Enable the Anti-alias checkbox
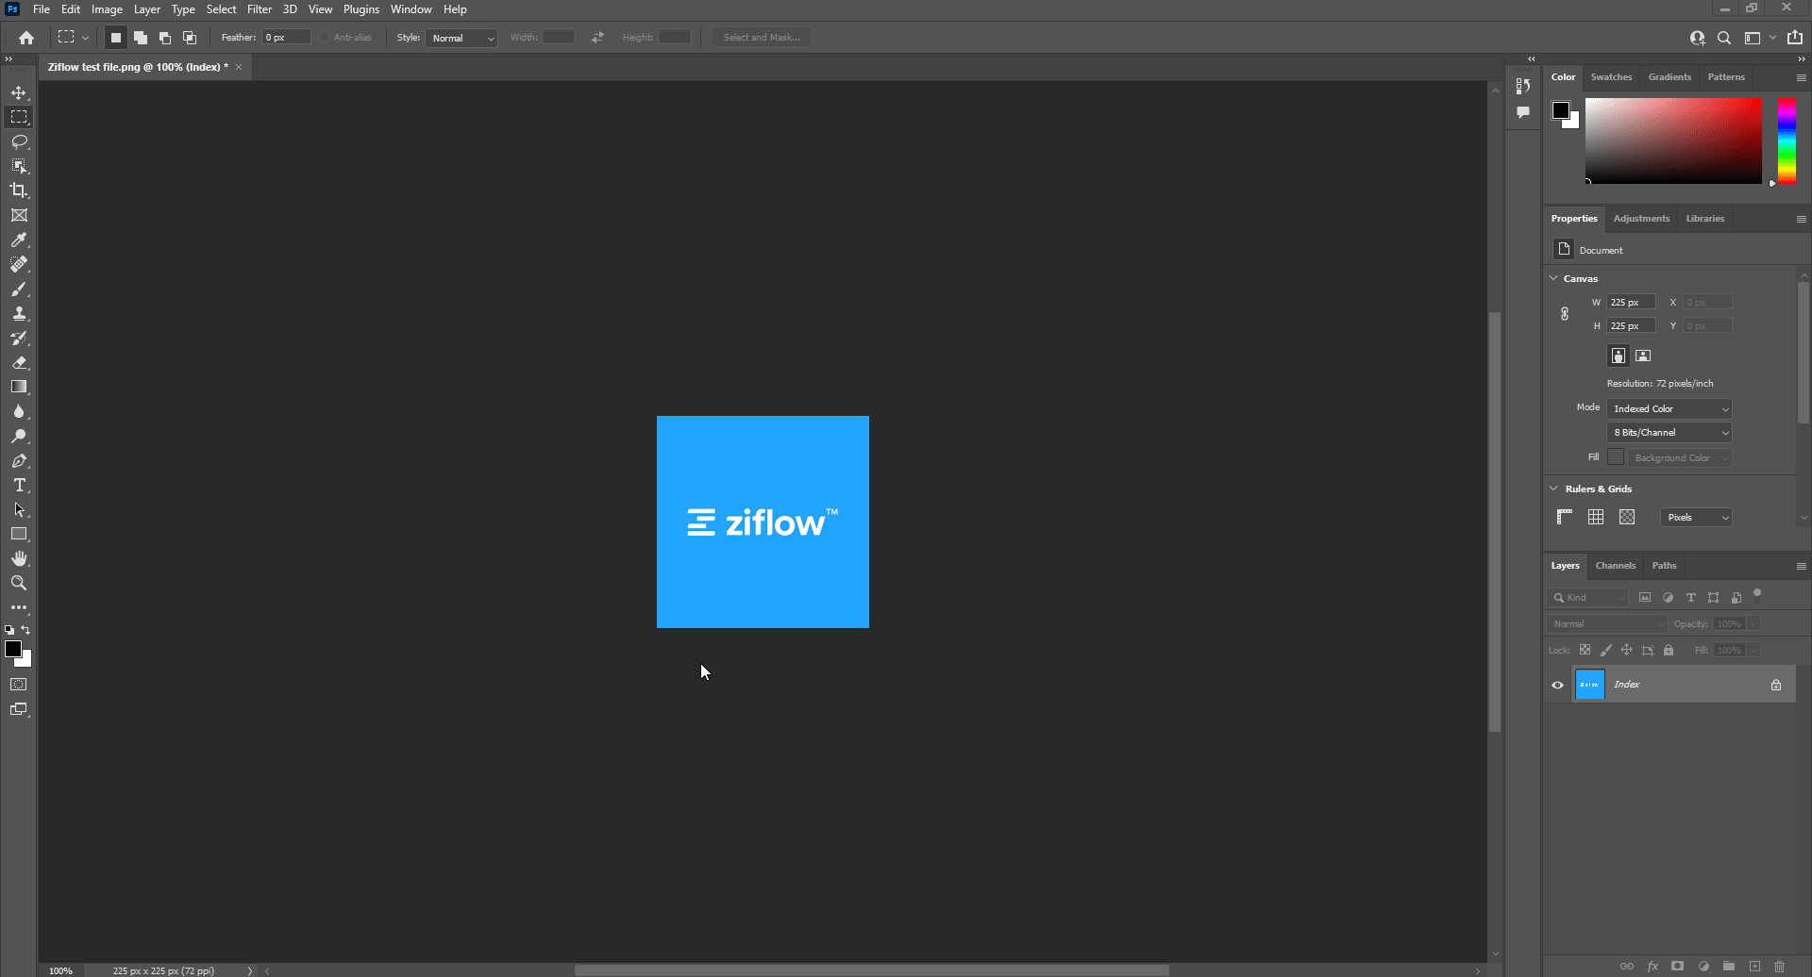The image size is (1812, 977). coord(326,38)
